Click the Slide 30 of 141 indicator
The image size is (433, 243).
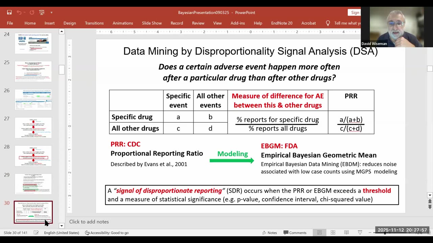(16, 233)
